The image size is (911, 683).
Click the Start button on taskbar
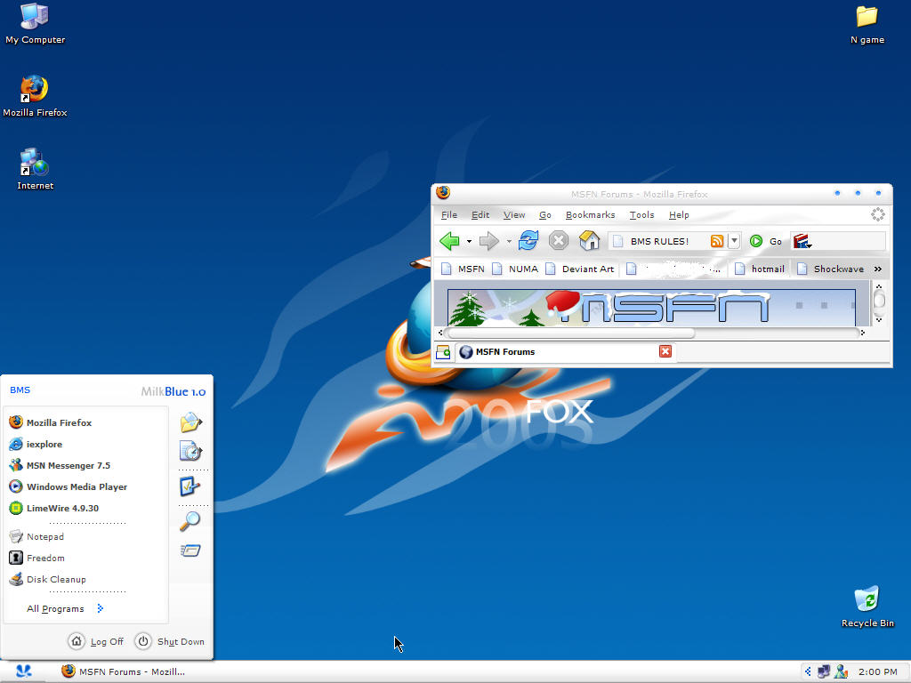[x=23, y=671]
